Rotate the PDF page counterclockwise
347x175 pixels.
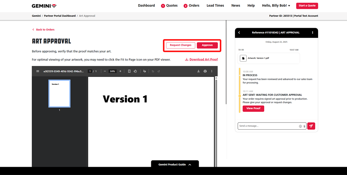pyautogui.click(x=135, y=71)
